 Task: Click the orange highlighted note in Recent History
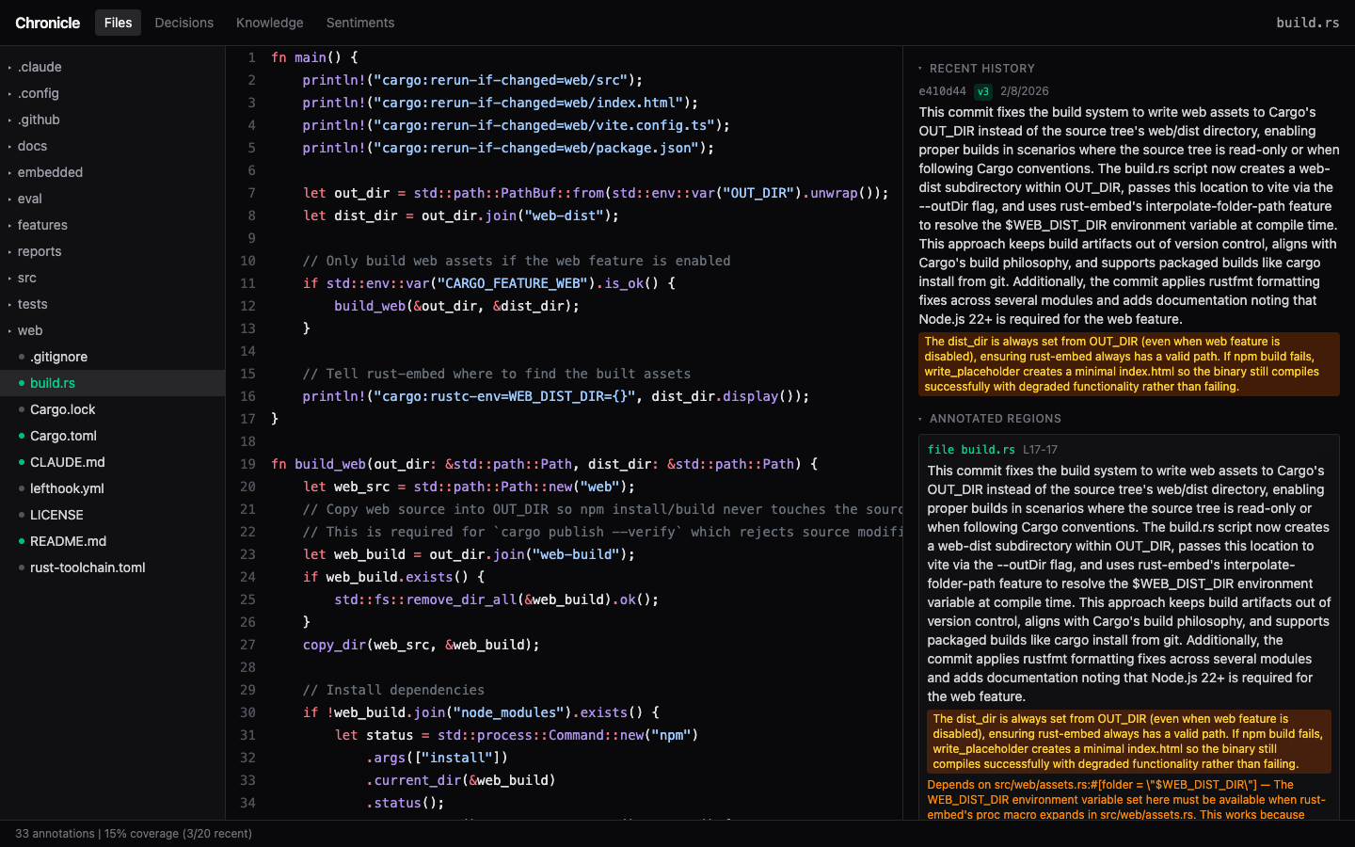click(1129, 364)
